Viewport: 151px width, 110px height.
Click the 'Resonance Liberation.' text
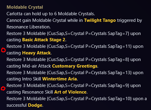click(x=29, y=27)
